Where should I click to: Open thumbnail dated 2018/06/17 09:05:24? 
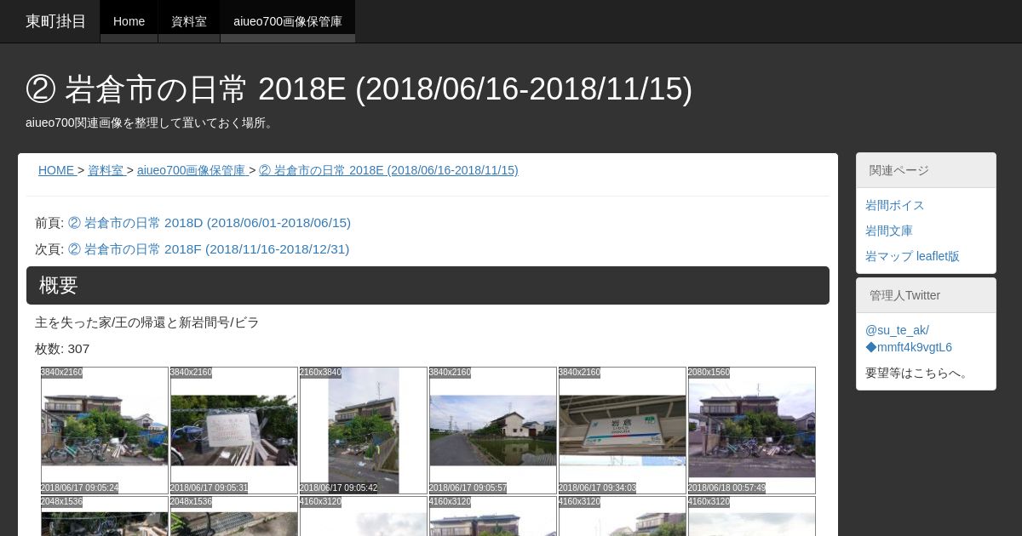[105, 431]
